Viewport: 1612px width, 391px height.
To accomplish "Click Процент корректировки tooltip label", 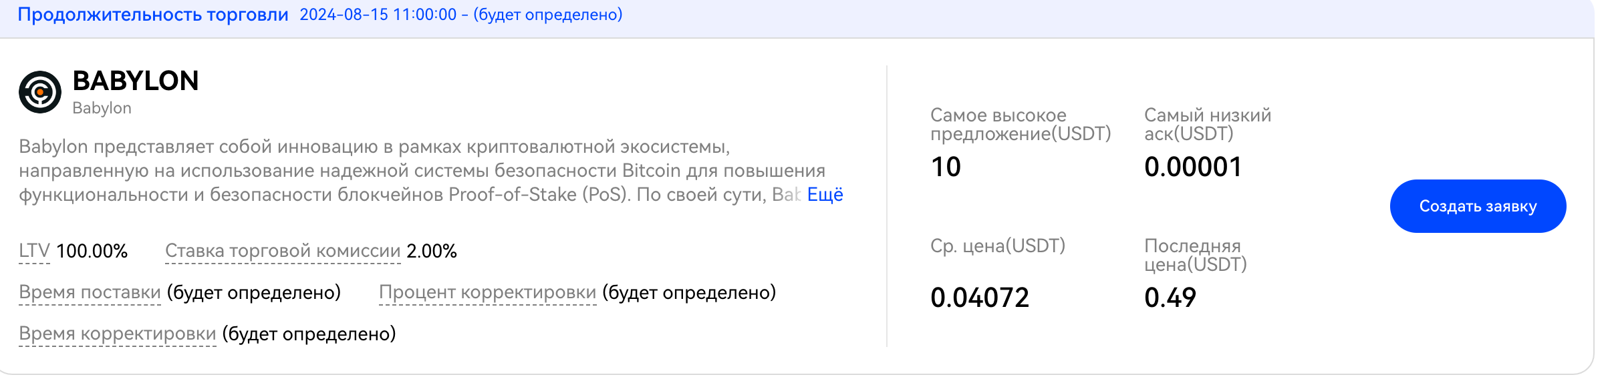I will pyautogui.click(x=487, y=292).
